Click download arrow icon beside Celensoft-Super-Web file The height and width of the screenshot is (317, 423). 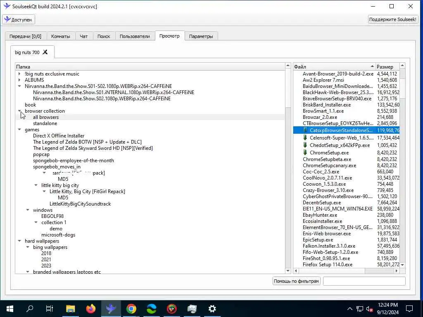(x=305, y=137)
